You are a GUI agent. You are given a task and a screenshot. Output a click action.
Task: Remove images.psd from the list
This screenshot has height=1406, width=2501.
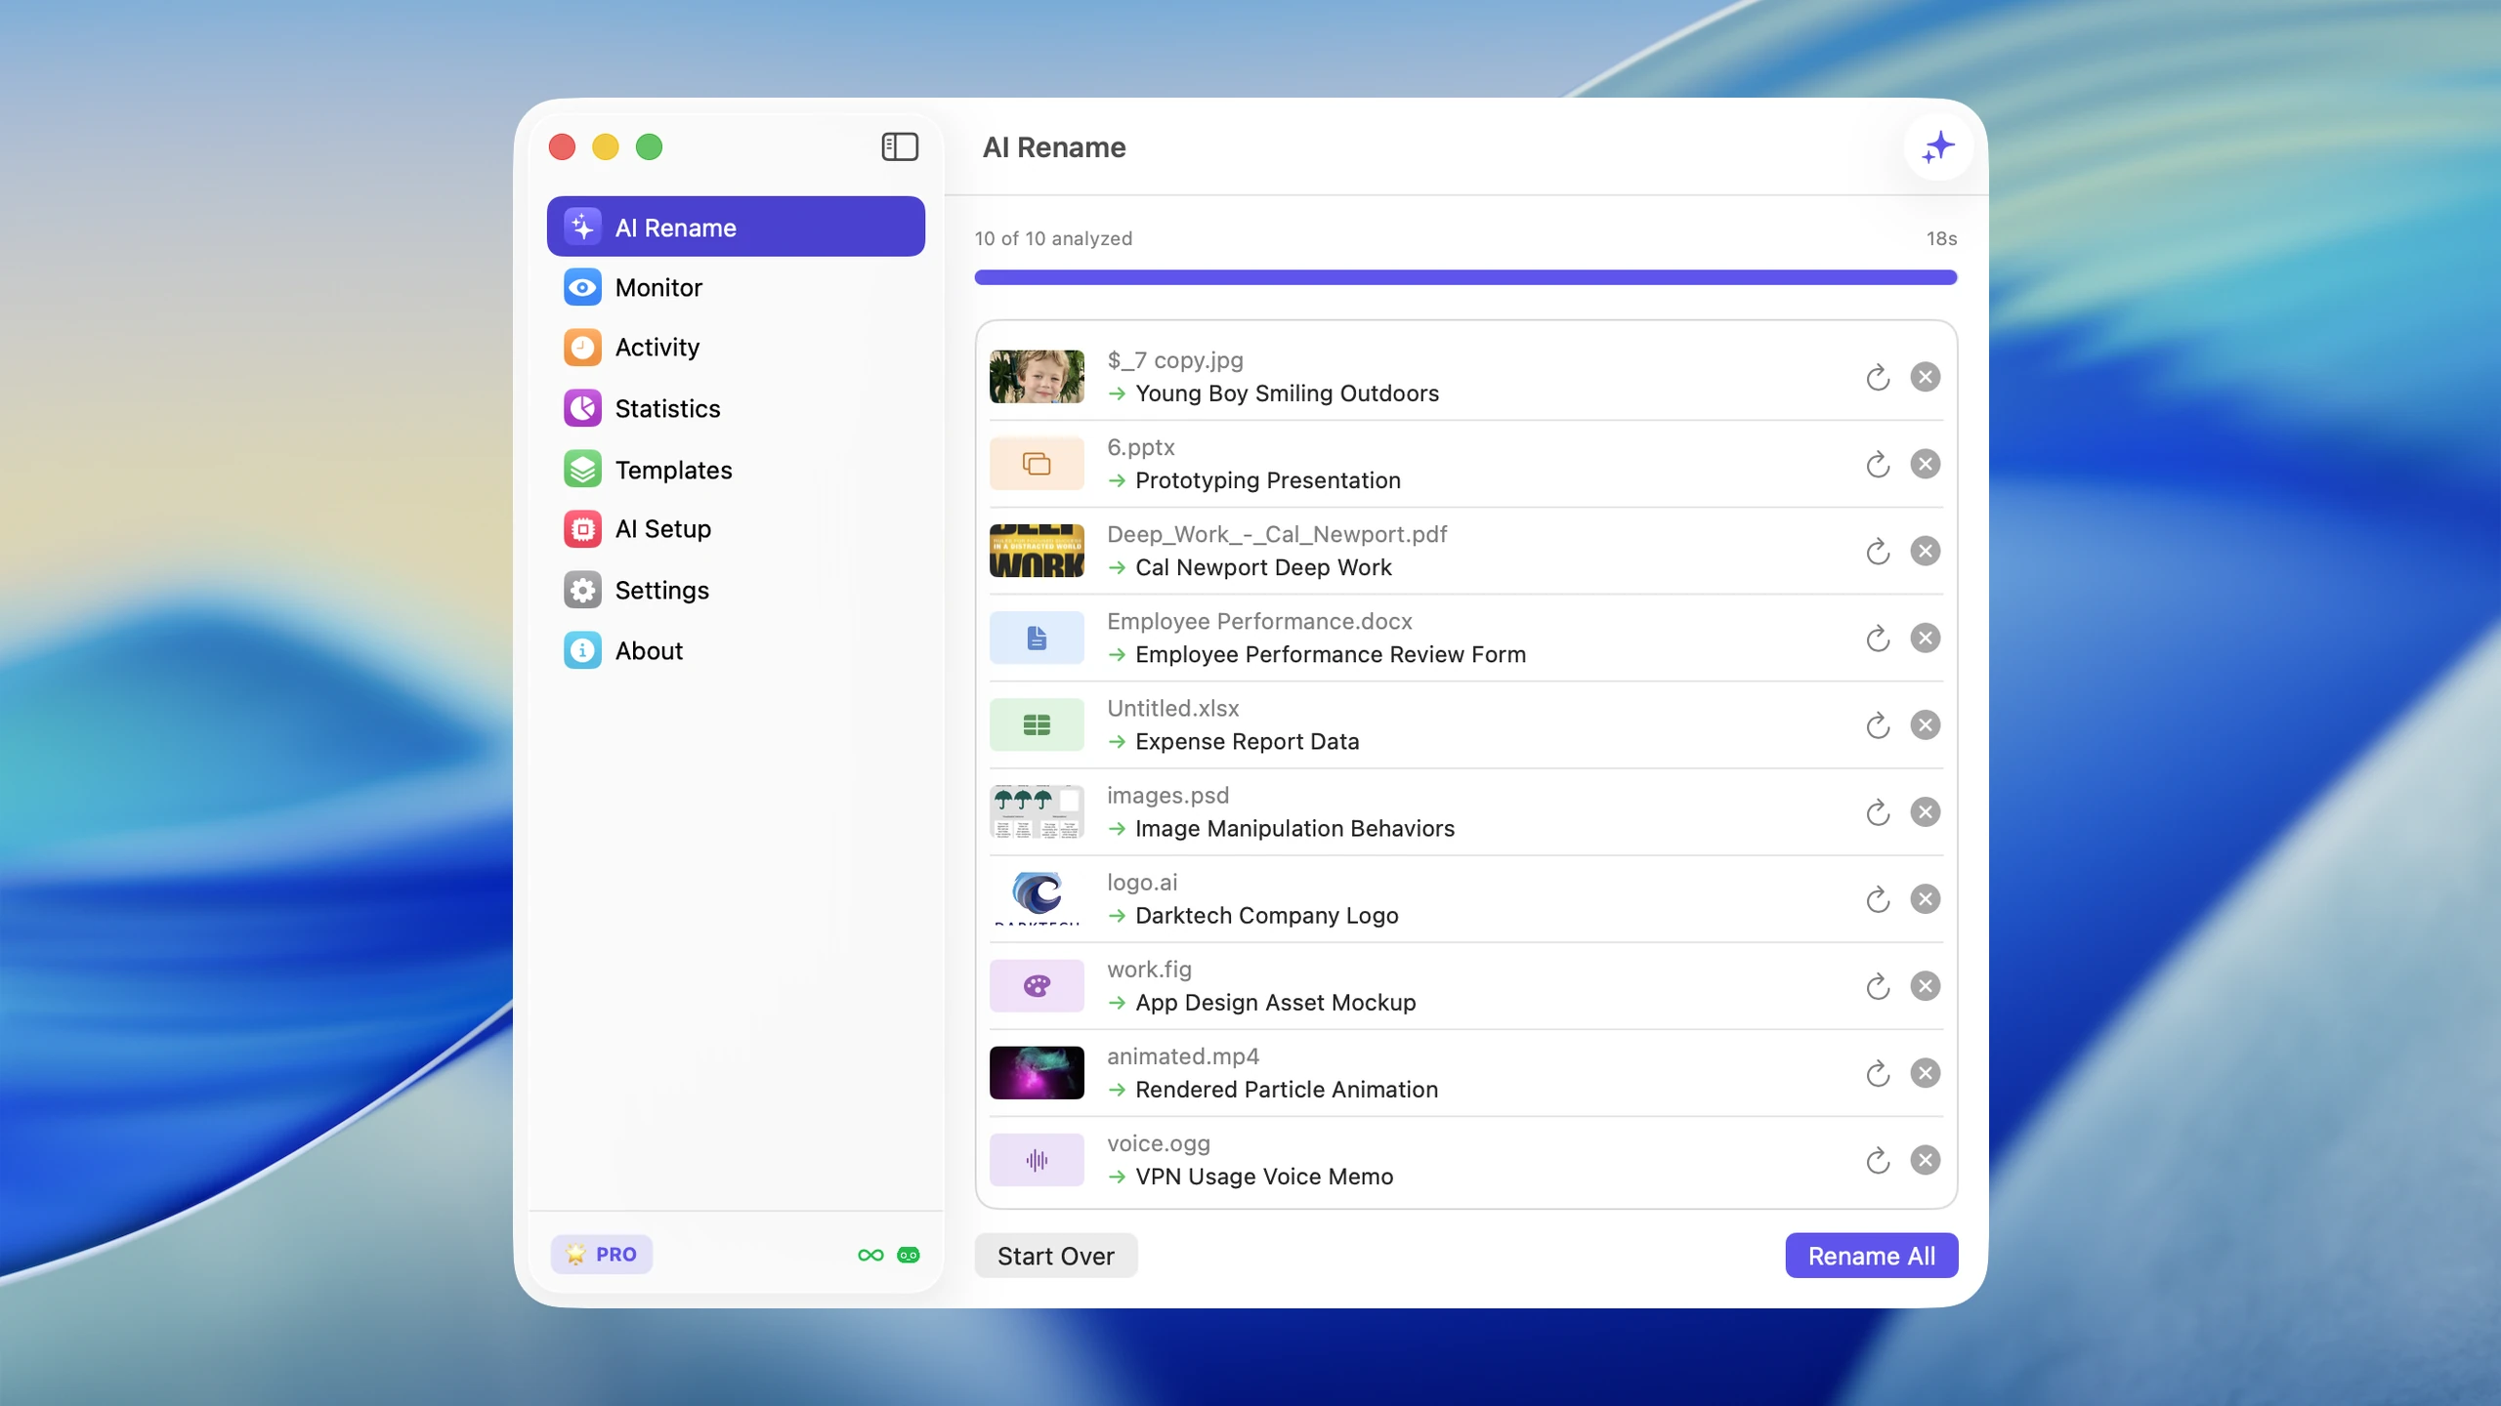pyautogui.click(x=1926, y=811)
